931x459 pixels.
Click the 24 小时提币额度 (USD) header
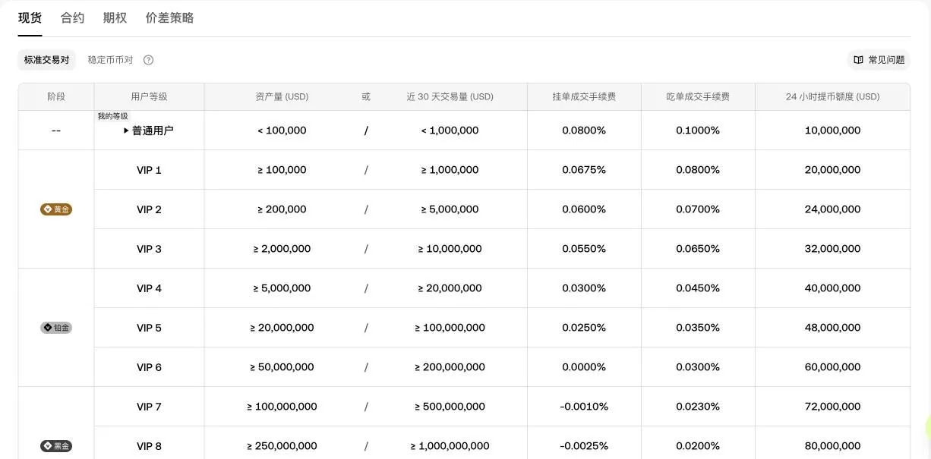[x=832, y=97]
